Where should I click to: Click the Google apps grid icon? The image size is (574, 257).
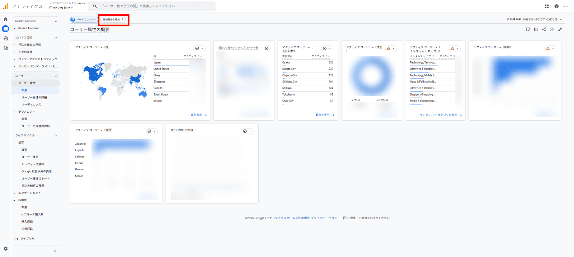point(547,6)
